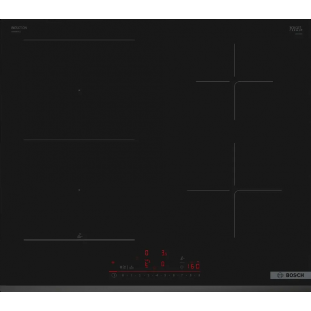Tap the main power on/off symbol
The height and width of the screenshot is (311, 311).
click(114, 275)
